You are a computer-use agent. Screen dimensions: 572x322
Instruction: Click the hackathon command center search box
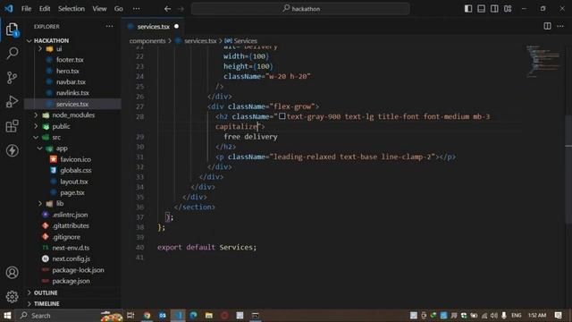tap(300, 9)
